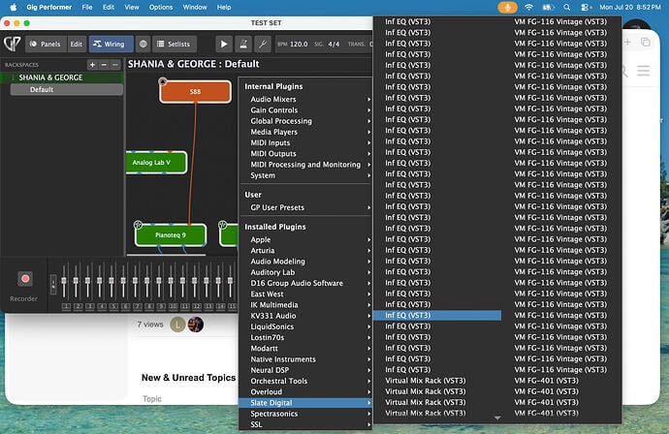
Task: Expand the Audio Mixers submenu
Action: pos(306,100)
